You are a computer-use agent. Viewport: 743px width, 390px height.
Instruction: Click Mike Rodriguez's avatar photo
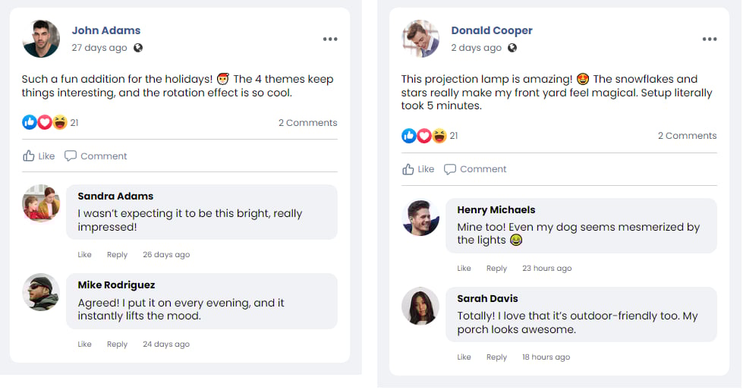tap(41, 292)
